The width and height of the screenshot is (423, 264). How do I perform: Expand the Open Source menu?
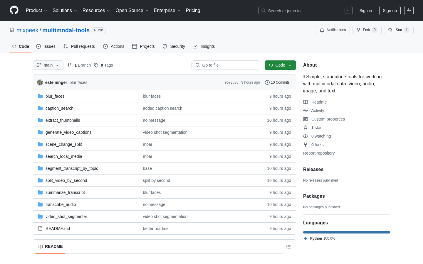[x=132, y=11]
